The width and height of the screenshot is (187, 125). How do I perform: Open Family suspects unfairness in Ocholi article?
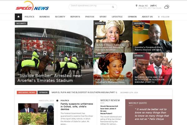pyautogui.click(x=77, y=107)
